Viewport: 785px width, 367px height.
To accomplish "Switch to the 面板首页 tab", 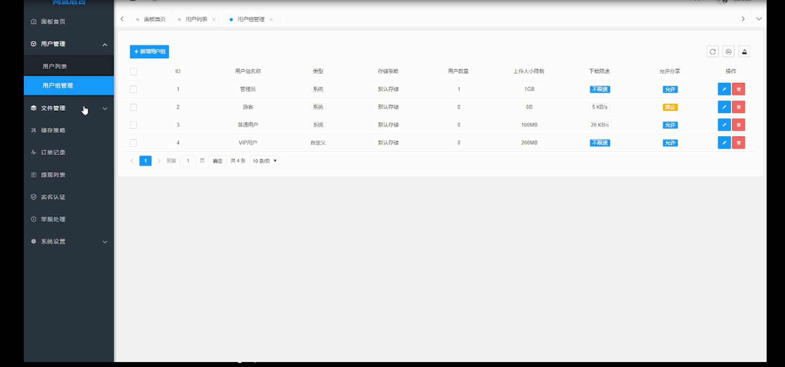I will (x=154, y=19).
